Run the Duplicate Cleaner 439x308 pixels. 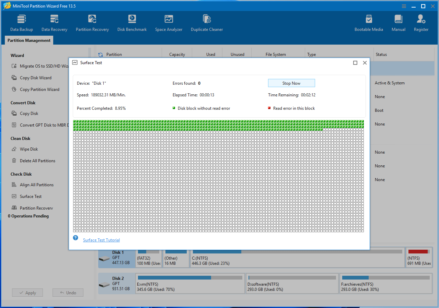pos(207,22)
